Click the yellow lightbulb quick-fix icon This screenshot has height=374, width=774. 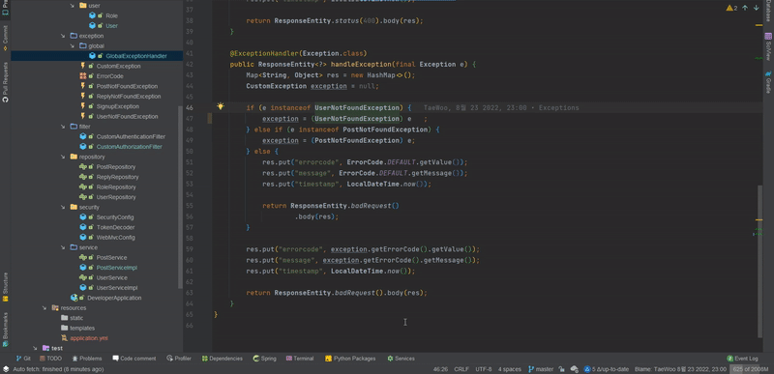tap(221, 106)
